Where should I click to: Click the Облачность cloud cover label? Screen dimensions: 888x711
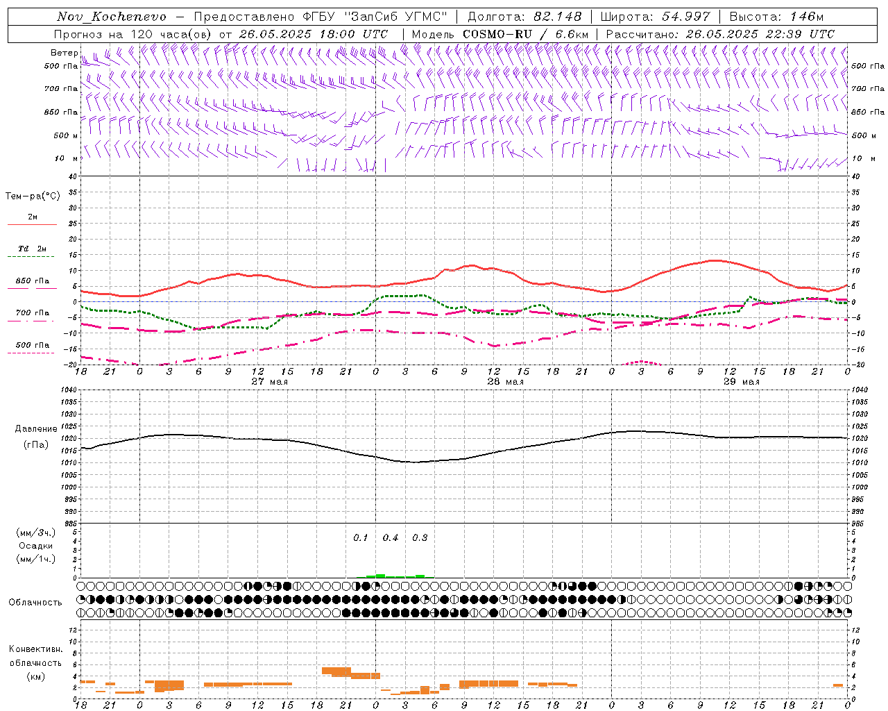[x=35, y=603]
